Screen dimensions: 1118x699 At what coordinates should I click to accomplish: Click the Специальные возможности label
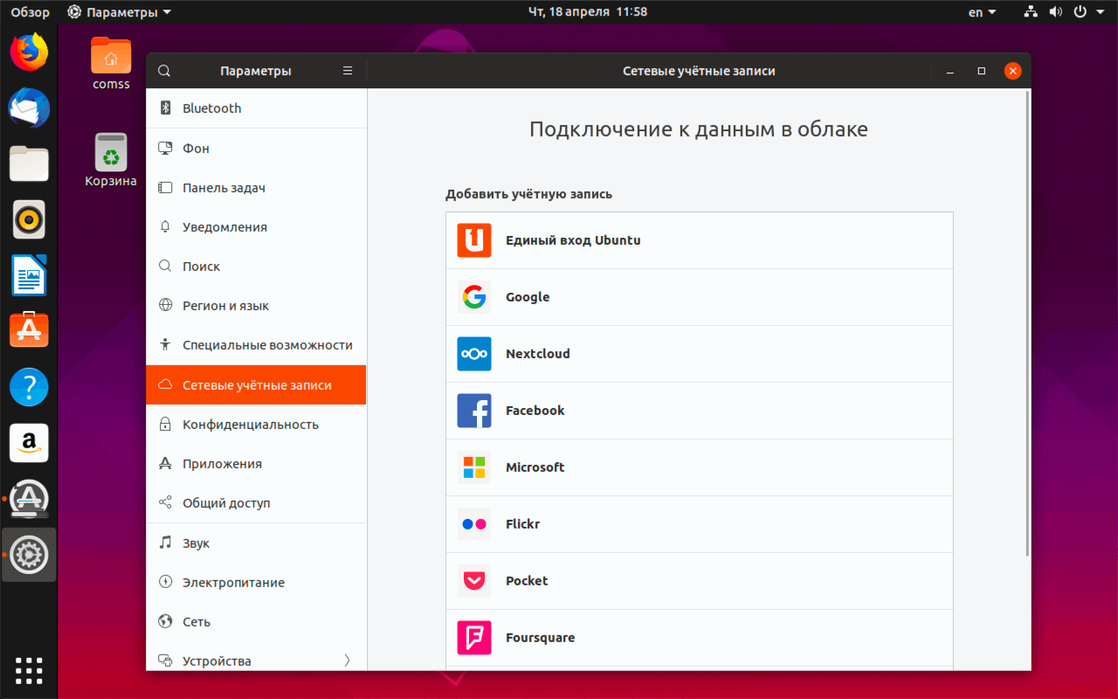tap(267, 345)
